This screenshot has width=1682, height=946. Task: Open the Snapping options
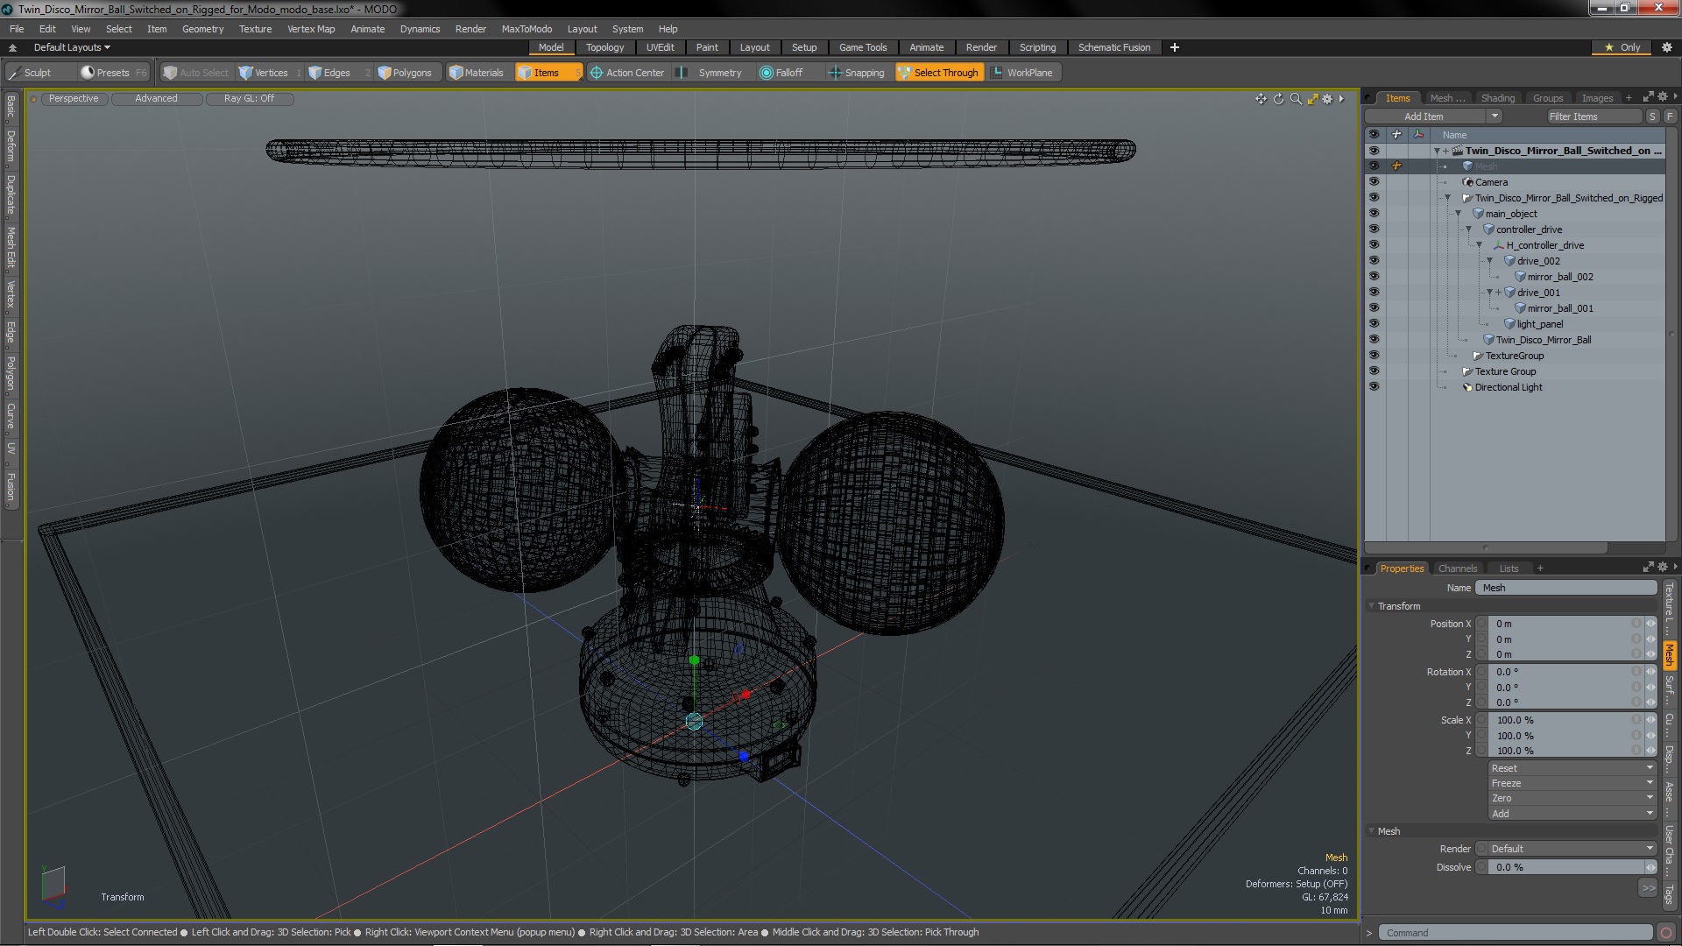coord(858,73)
